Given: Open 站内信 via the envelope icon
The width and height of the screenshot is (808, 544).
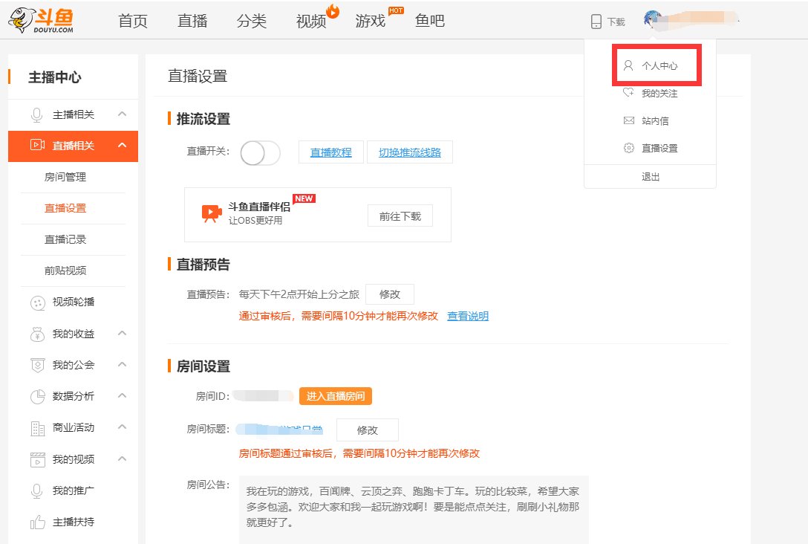Looking at the screenshot, I should [x=648, y=120].
